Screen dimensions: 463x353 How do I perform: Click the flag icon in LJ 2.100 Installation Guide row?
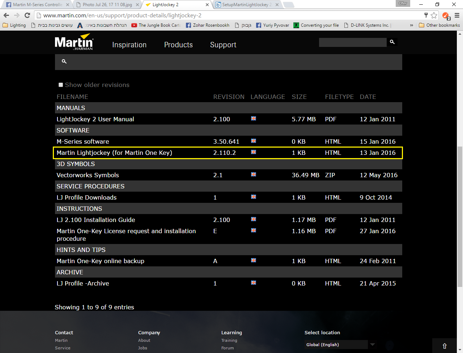click(x=254, y=219)
